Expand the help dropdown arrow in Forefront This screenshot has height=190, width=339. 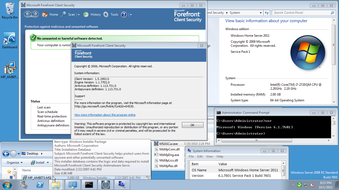(x=131, y=15)
